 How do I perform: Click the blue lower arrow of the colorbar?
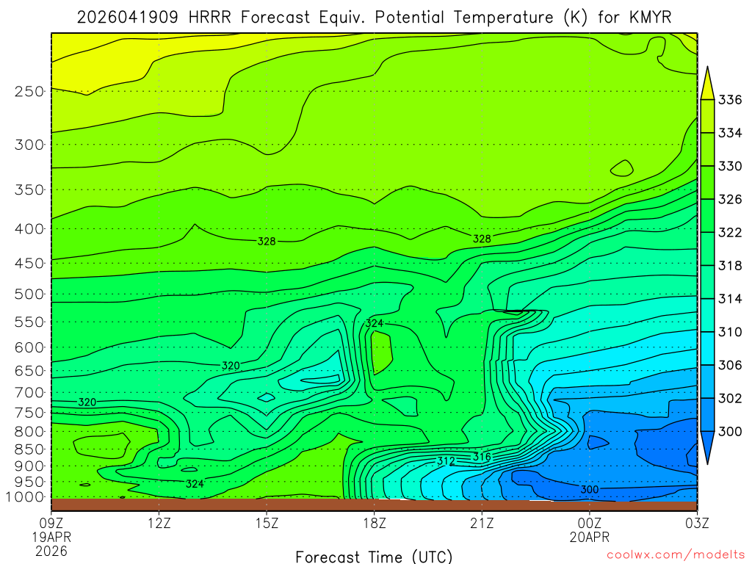coord(707,446)
